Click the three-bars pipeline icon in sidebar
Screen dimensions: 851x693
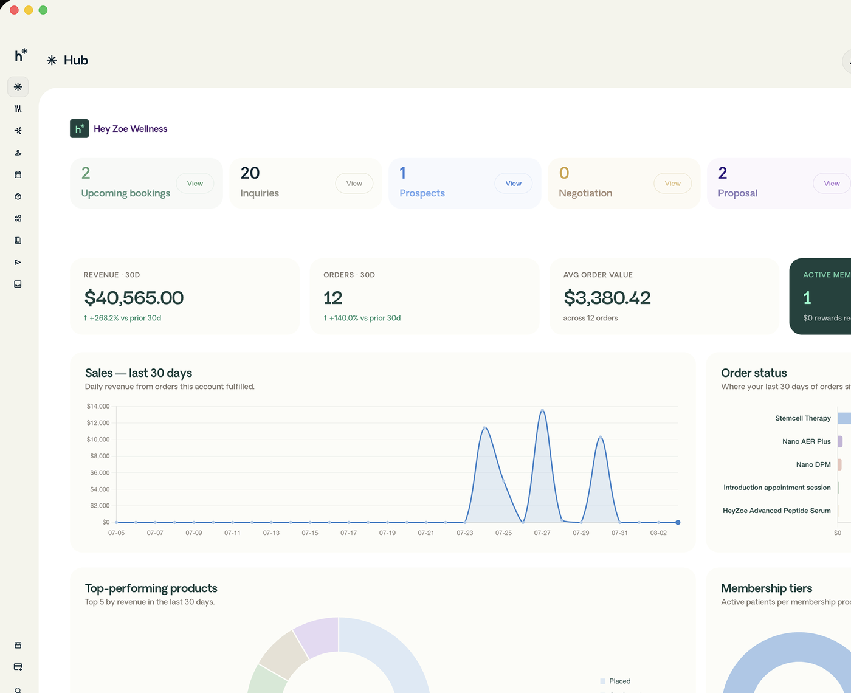(18, 109)
